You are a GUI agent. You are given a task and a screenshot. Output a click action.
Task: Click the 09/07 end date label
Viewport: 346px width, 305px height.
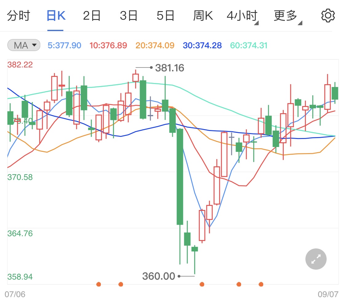click(328, 294)
